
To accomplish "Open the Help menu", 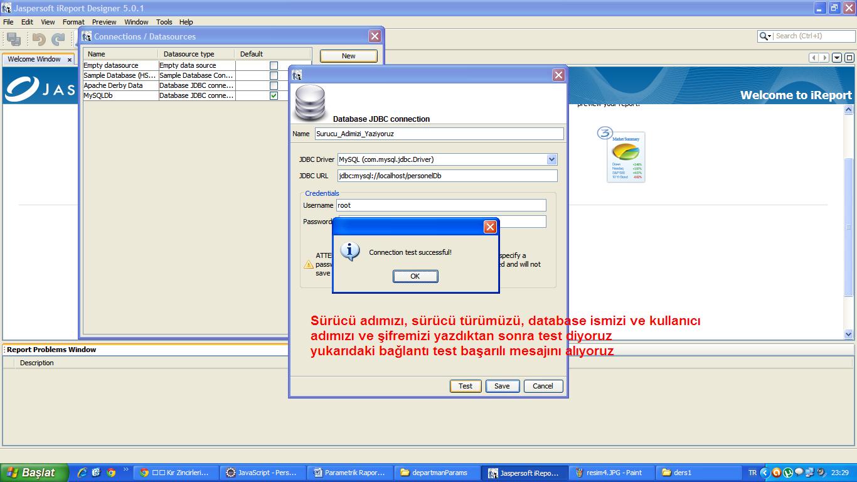I will click(x=186, y=22).
